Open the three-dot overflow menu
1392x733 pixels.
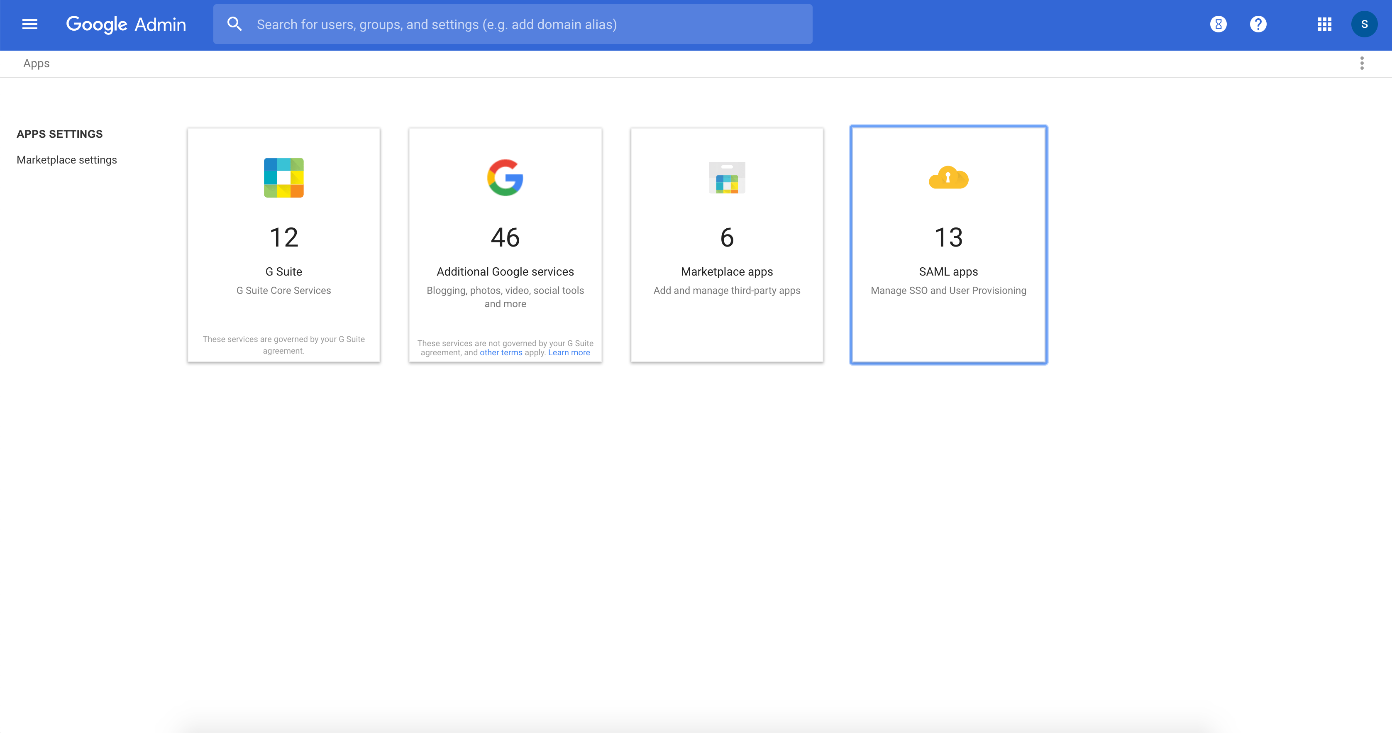pyautogui.click(x=1362, y=63)
